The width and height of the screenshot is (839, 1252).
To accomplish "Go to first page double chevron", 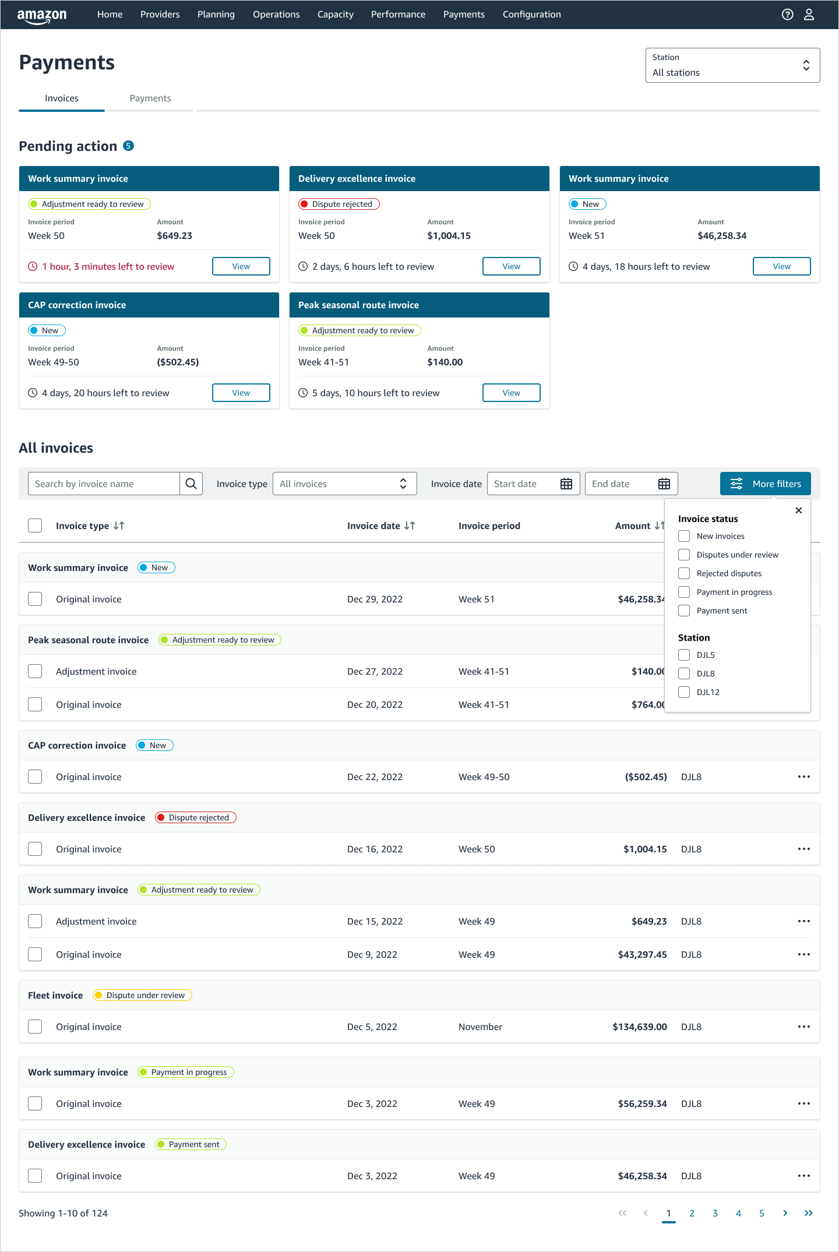I will tap(622, 1213).
